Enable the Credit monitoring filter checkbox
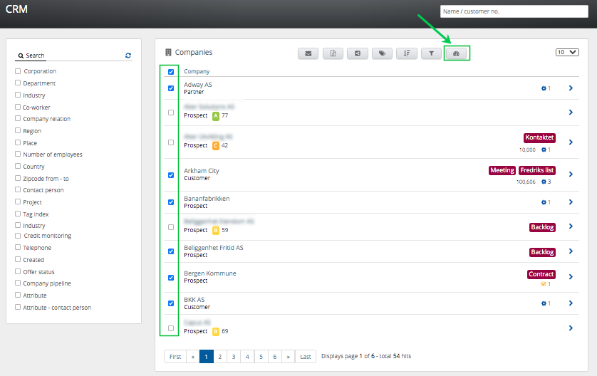 click(18, 236)
